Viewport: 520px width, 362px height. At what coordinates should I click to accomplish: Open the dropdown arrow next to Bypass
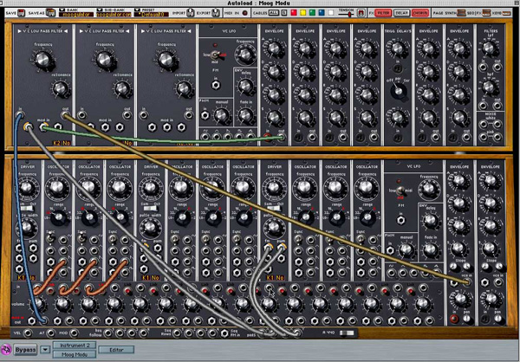(x=45, y=349)
